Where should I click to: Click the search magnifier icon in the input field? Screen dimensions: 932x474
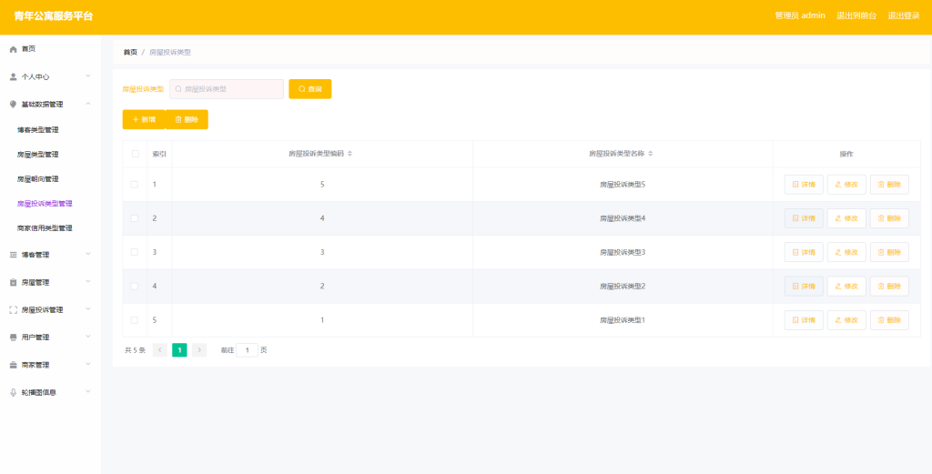178,89
